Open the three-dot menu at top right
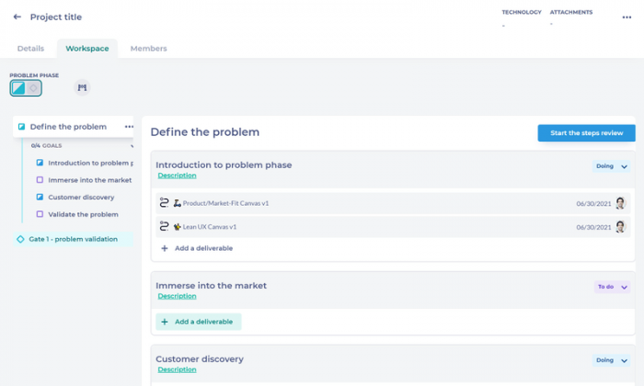This screenshot has width=644, height=386. [x=627, y=17]
